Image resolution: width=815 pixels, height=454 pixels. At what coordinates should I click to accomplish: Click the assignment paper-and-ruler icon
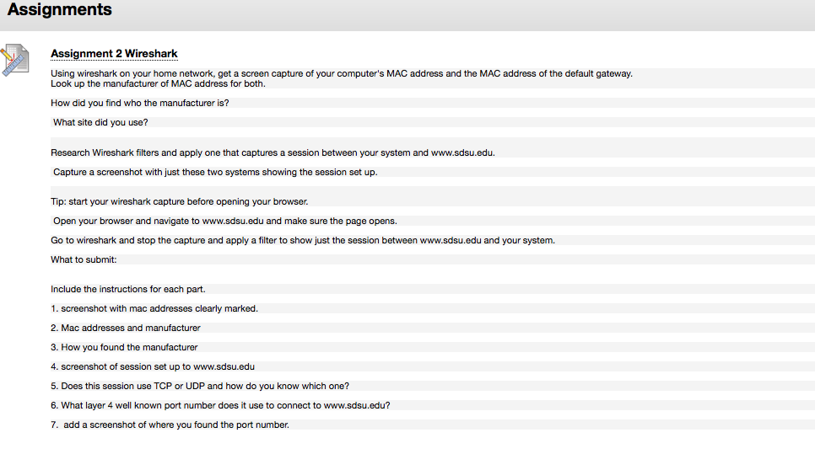14,60
